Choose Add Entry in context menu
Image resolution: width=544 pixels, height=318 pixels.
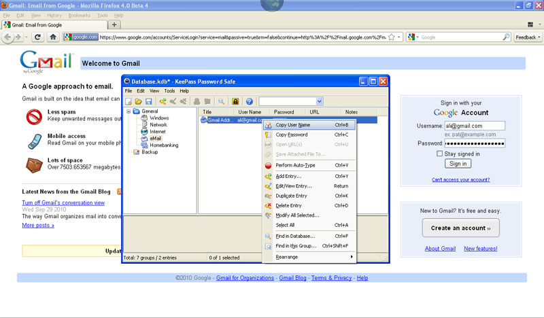click(x=309, y=176)
